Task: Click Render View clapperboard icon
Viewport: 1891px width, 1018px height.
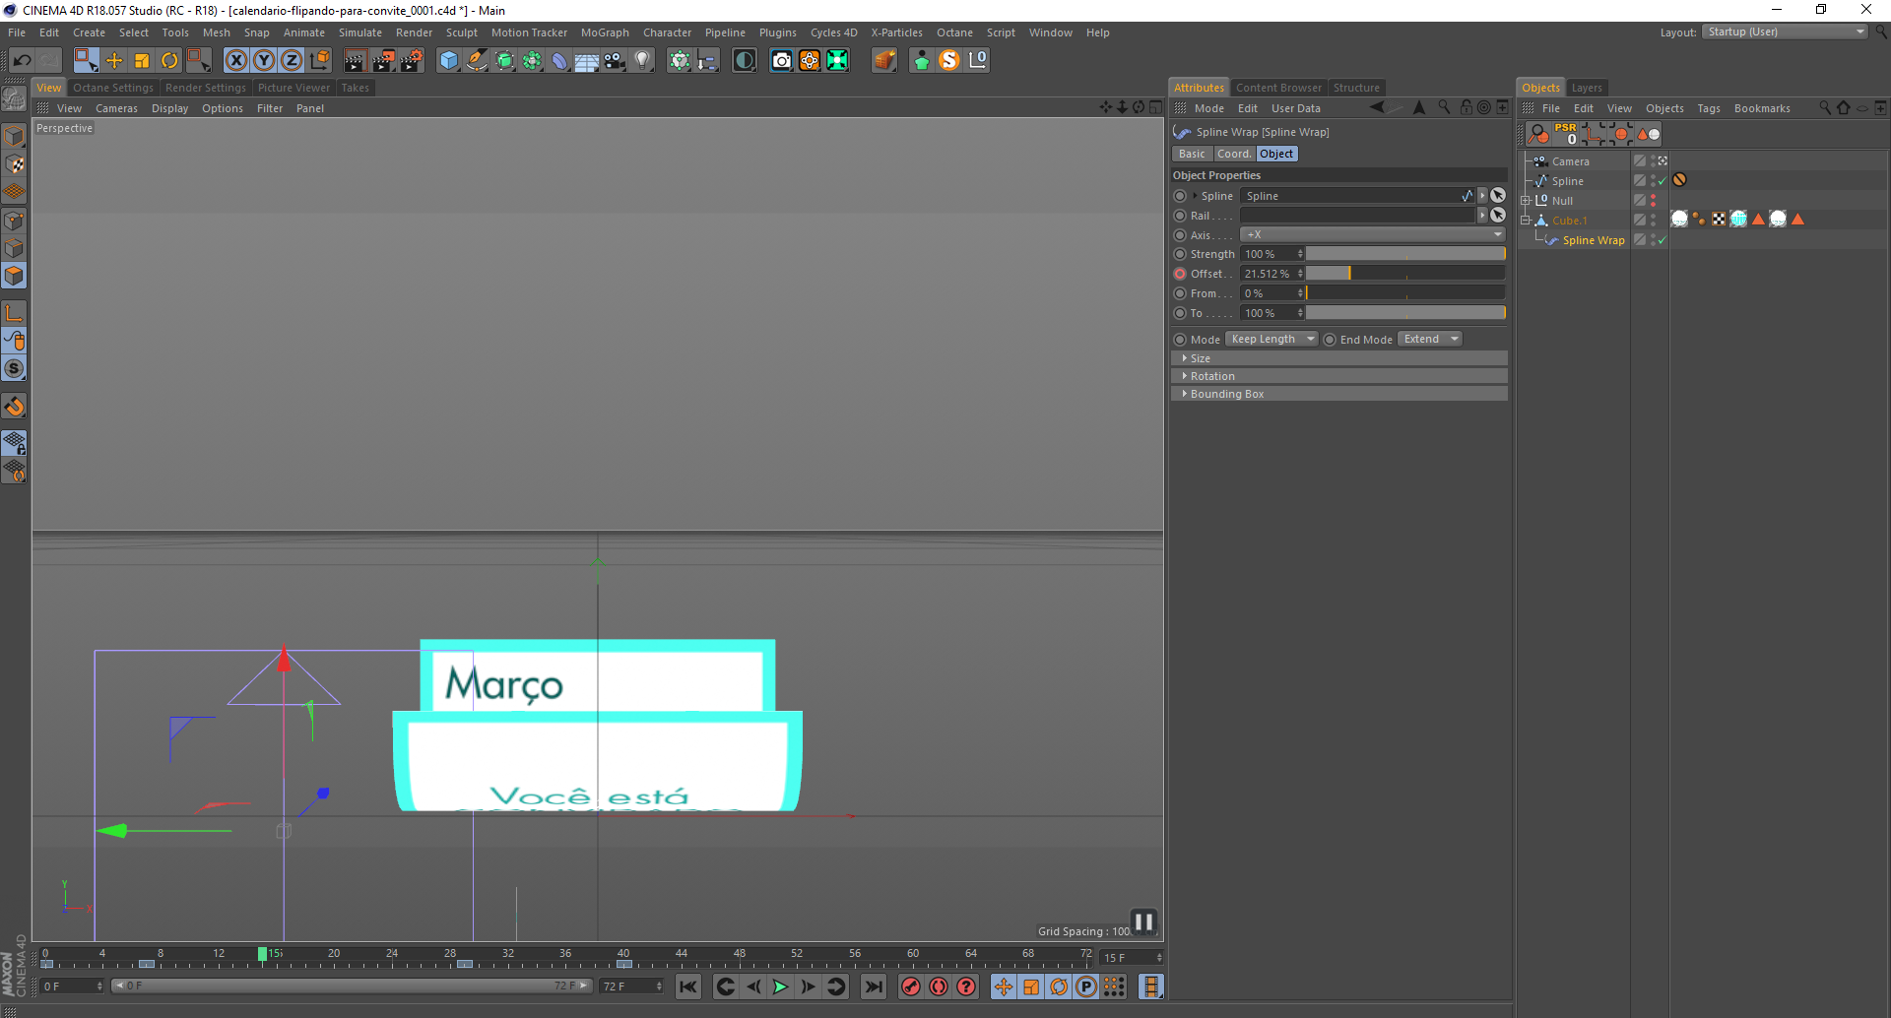Action: [355, 61]
